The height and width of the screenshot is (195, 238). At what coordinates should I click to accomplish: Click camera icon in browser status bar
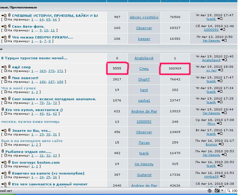(x=217, y=191)
